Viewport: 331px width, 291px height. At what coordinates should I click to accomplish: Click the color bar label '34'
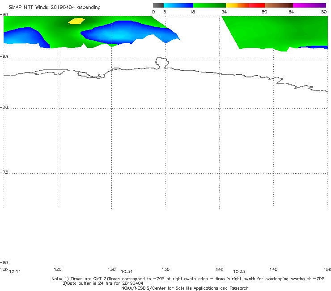tap(224, 12)
